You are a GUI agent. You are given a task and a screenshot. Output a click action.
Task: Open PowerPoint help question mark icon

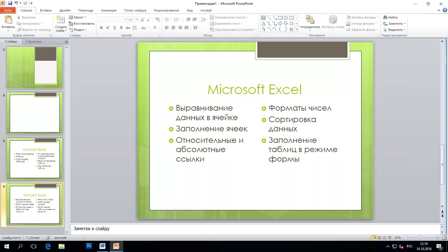click(x=445, y=10)
